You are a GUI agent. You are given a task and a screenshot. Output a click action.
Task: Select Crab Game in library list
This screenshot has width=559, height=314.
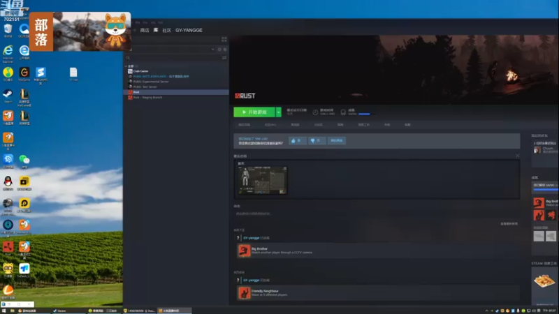pos(140,71)
